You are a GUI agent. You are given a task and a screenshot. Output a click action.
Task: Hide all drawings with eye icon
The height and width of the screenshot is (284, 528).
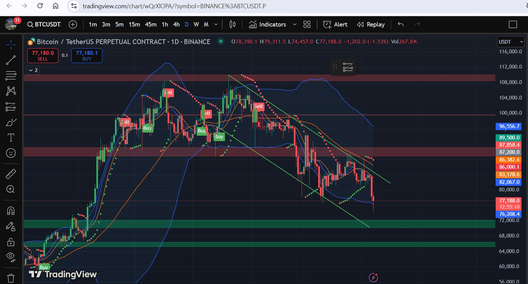coord(11,256)
